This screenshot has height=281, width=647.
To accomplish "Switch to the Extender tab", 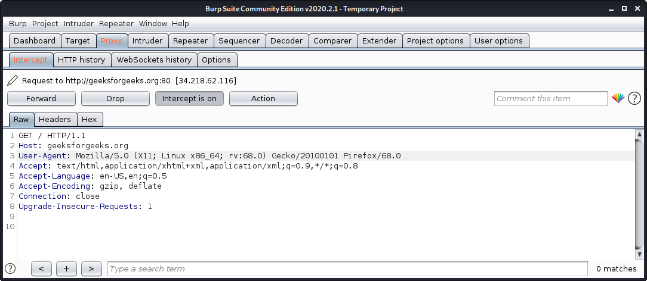I will click(x=379, y=40).
